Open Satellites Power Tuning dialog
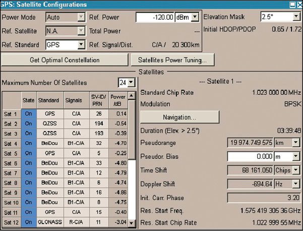This screenshot has width=303, height=231. tap(173, 60)
